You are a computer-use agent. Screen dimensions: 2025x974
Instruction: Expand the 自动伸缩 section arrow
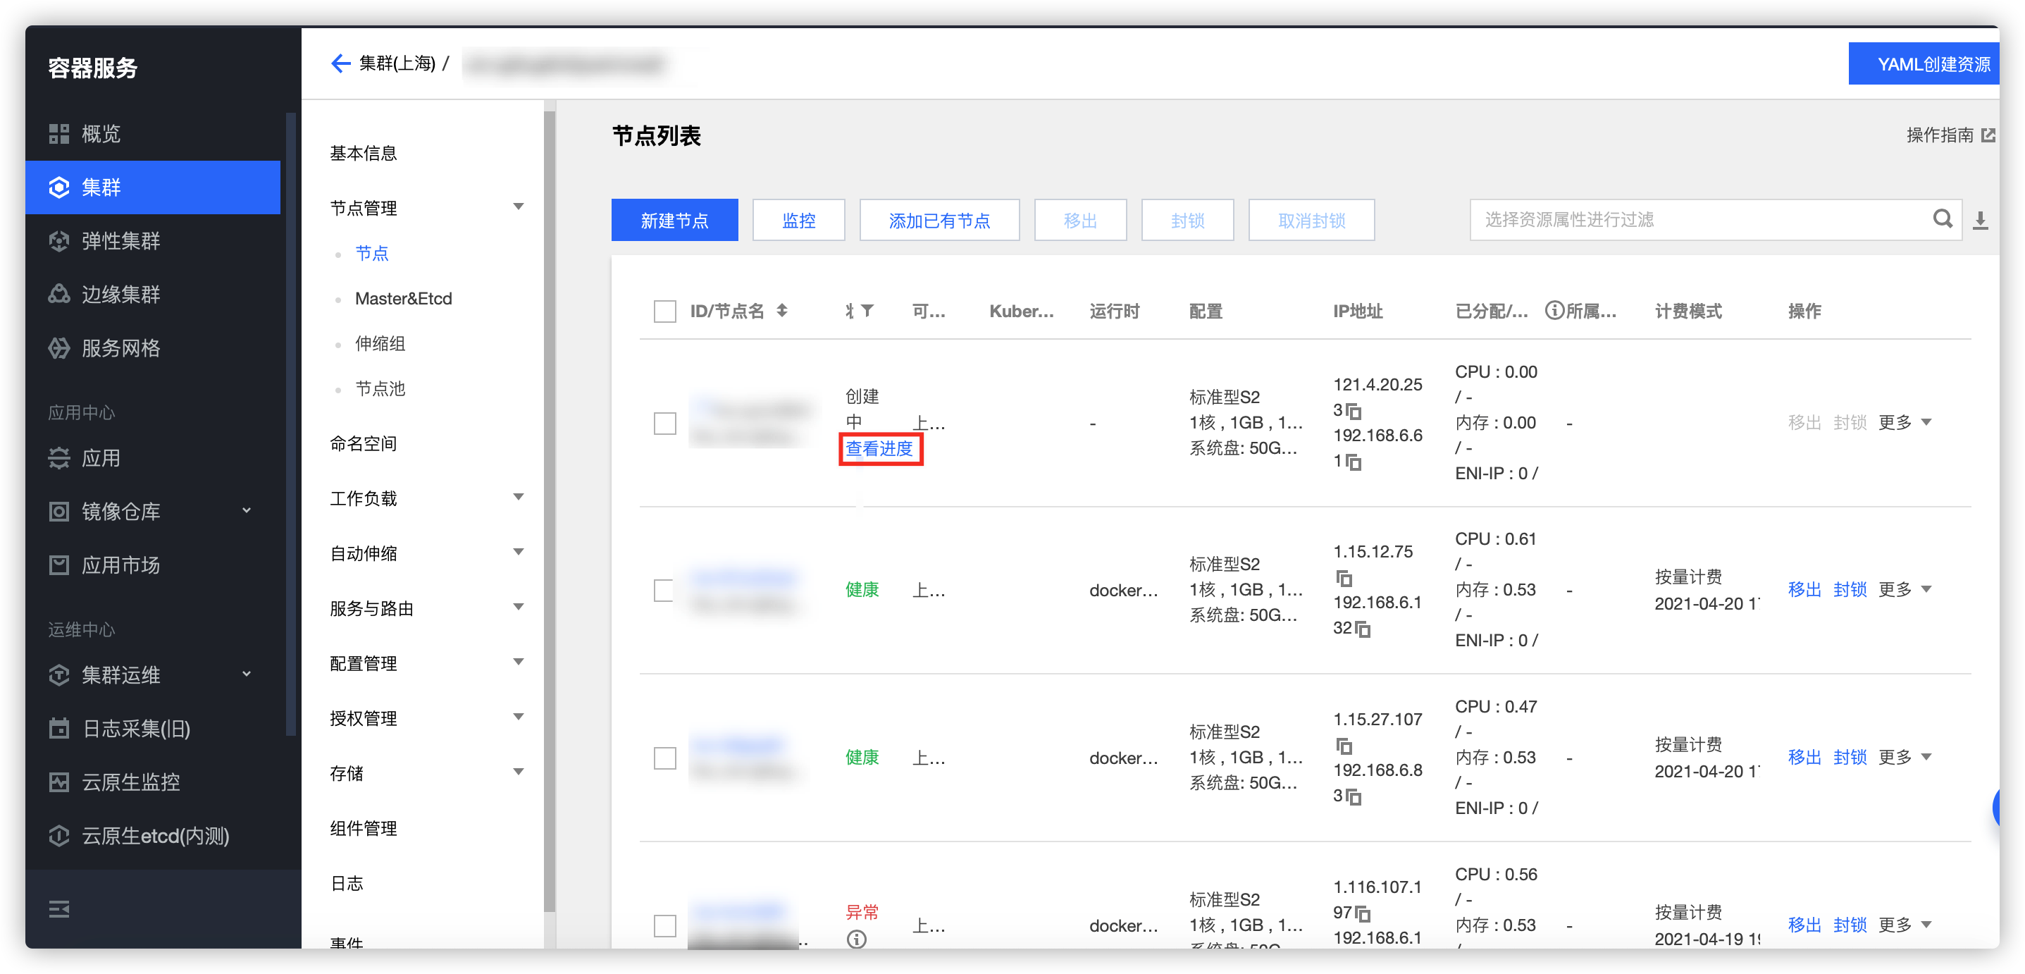(x=518, y=552)
